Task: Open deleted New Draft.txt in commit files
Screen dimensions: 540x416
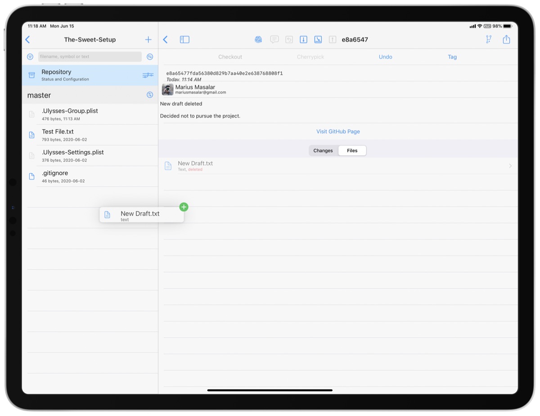Action: point(338,166)
